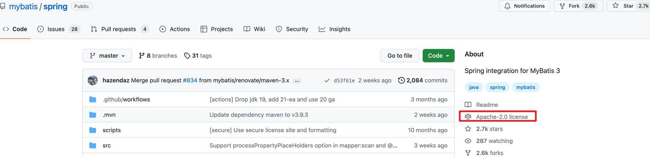Open the scripts folder
This screenshot has height=157, width=650.
pyautogui.click(x=112, y=130)
